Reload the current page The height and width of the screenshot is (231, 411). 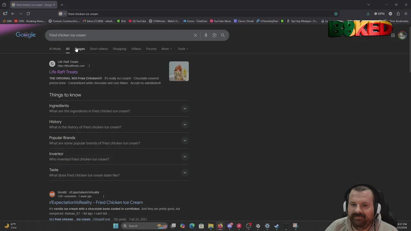point(28,14)
